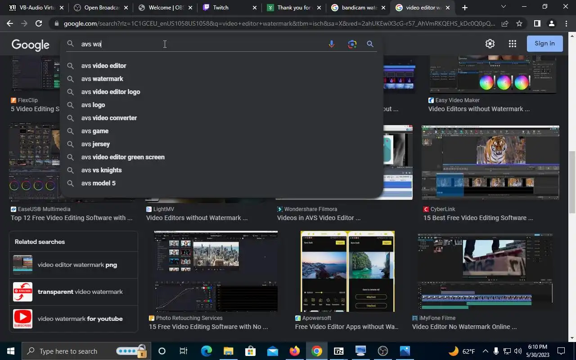
Task: Click the Windows taskbar search box
Action: (x=85, y=351)
